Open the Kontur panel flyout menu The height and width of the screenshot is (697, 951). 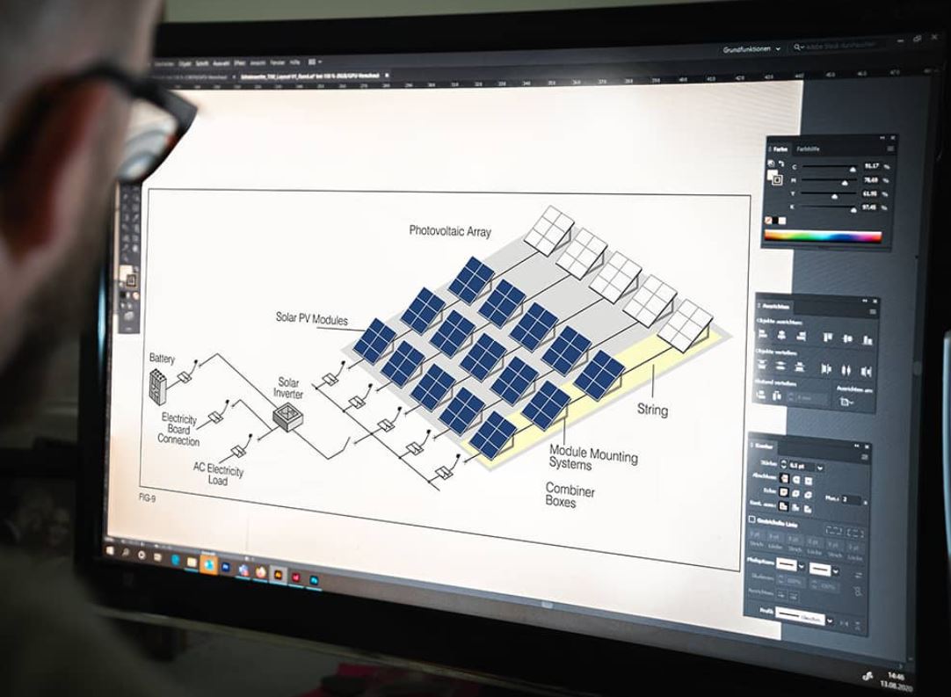(x=864, y=457)
